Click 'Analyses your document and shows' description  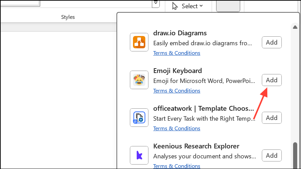tap(204, 156)
